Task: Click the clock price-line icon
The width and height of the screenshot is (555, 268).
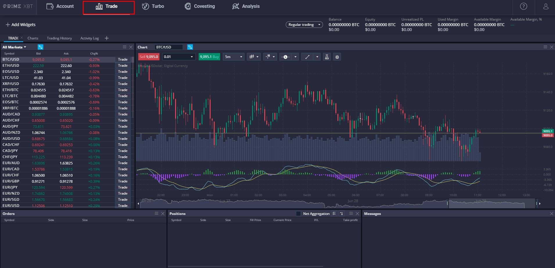Action: tap(285, 57)
